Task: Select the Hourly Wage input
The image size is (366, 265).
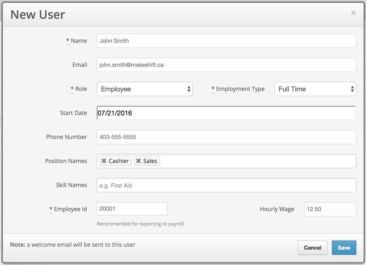Action: point(329,209)
